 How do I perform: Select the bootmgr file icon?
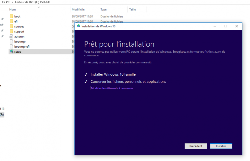(11, 42)
